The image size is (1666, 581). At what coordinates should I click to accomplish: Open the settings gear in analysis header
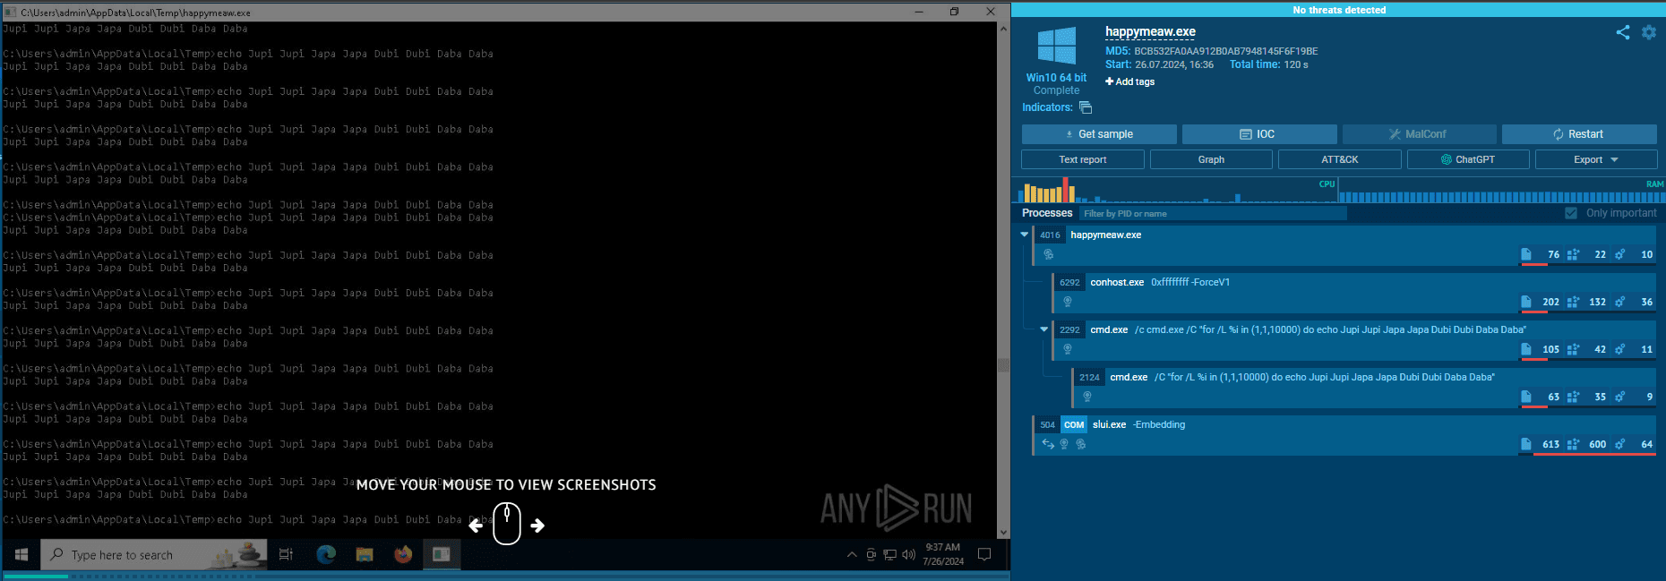coord(1648,32)
